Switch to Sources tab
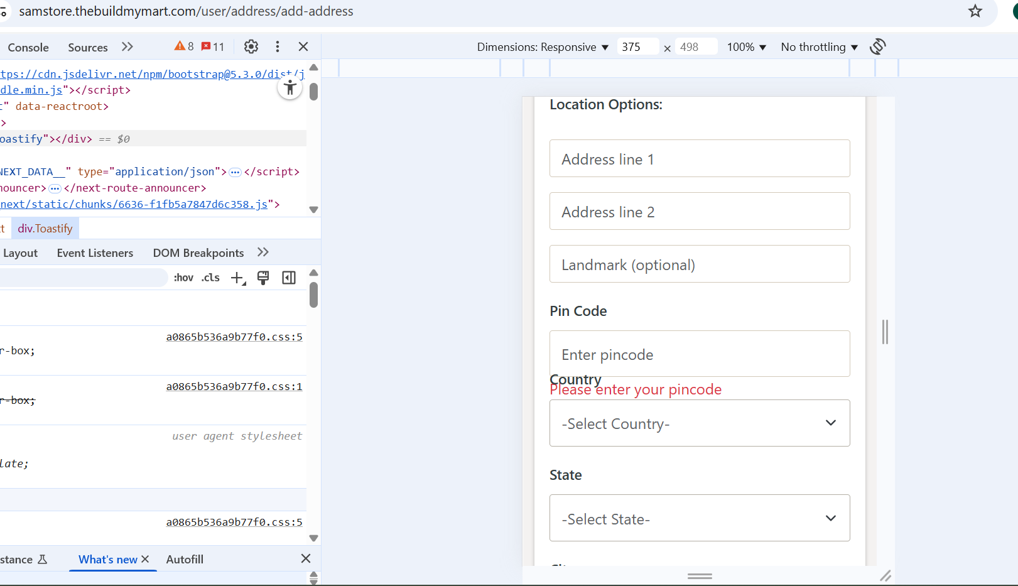Screen dimensions: 1018x586 click(88, 47)
